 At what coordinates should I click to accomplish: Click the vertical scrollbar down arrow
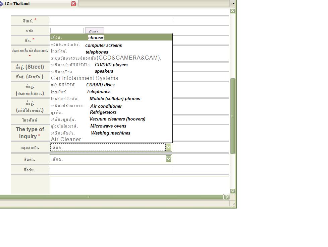(232, 191)
